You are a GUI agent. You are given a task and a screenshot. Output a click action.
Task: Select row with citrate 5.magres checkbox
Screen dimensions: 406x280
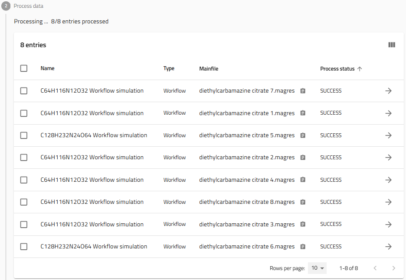[24, 135]
